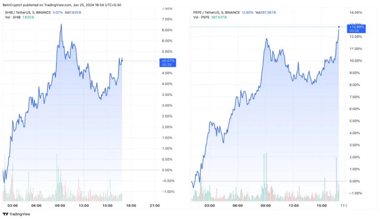The height and width of the screenshot is (219, 380).
Task: Click the Vol · PEPE indicator label
Action: [203, 17]
